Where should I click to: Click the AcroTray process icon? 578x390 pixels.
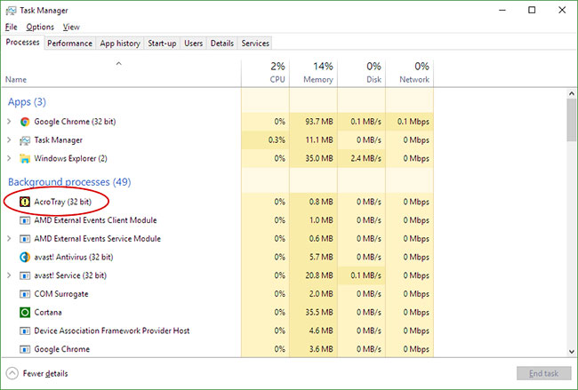(x=25, y=202)
